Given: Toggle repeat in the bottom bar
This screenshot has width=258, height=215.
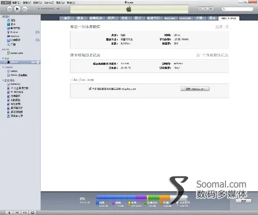Looking at the screenshot, I should point(25,213).
